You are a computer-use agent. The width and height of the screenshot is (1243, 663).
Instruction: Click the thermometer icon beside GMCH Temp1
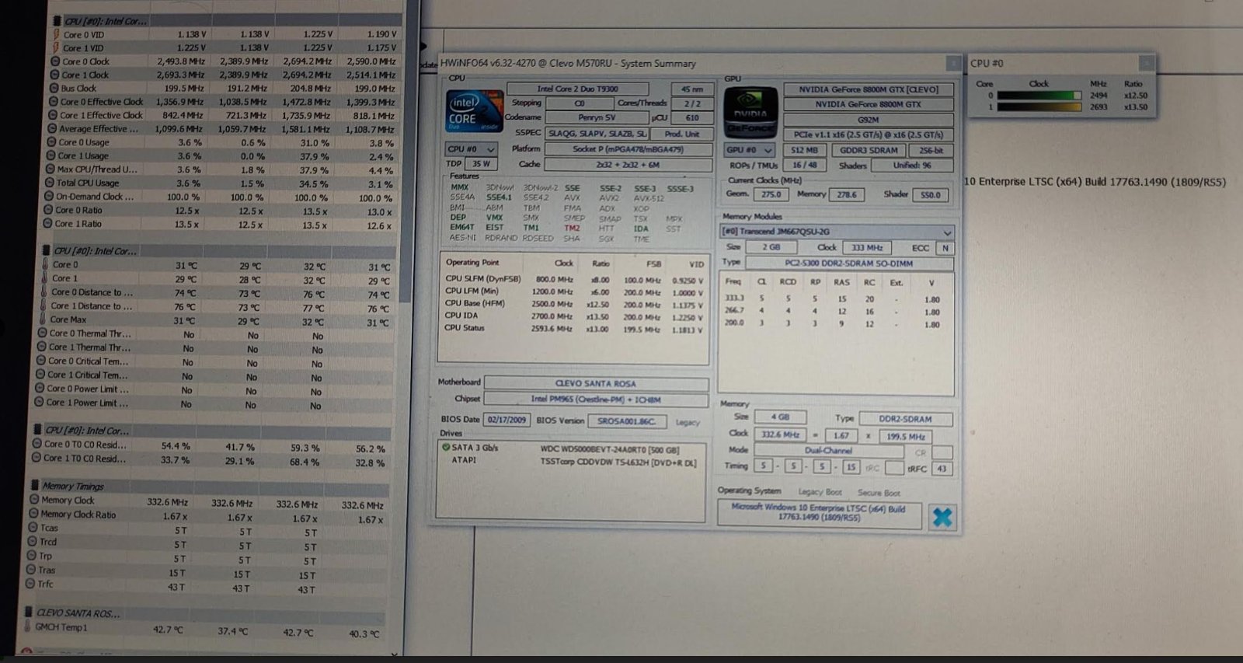[x=28, y=626]
